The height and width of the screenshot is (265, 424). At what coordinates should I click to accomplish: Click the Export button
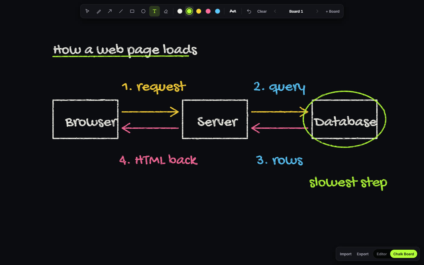[x=363, y=254]
